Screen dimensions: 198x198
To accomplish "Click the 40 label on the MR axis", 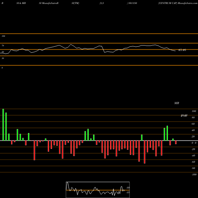I will [x=193, y=130].
